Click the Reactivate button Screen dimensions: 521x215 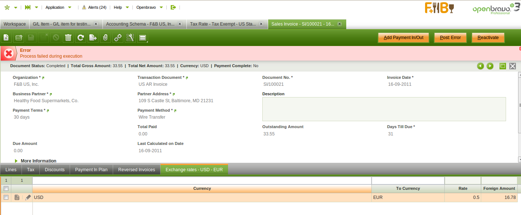(x=488, y=38)
